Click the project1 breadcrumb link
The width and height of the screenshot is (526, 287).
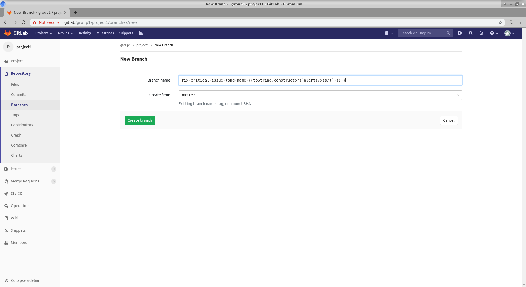coord(142,45)
